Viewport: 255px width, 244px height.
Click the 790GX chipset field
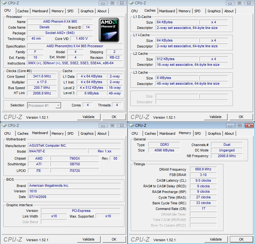tap(75, 158)
